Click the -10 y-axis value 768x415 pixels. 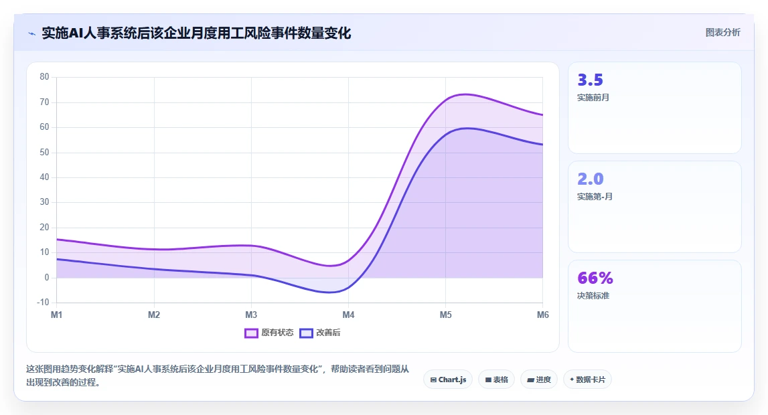pos(43,303)
